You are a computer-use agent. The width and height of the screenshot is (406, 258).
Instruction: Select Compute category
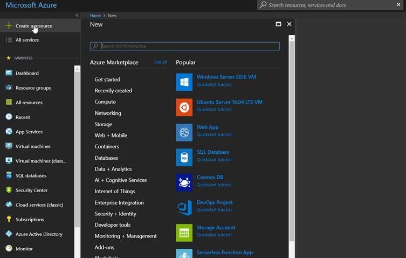coord(105,101)
